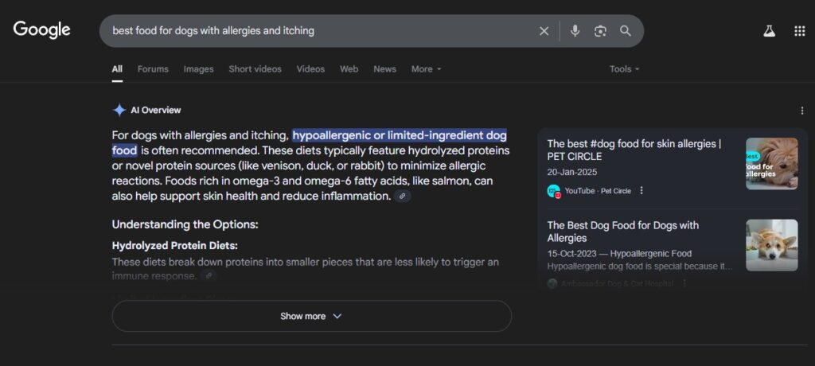
Task: Clear the search box with X icon
Action: (x=544, y=31)
